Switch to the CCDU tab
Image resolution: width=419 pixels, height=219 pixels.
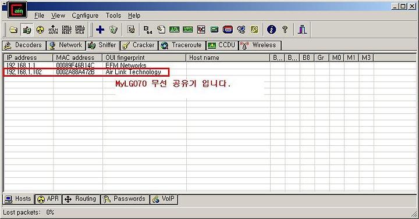tap(222, 45)
